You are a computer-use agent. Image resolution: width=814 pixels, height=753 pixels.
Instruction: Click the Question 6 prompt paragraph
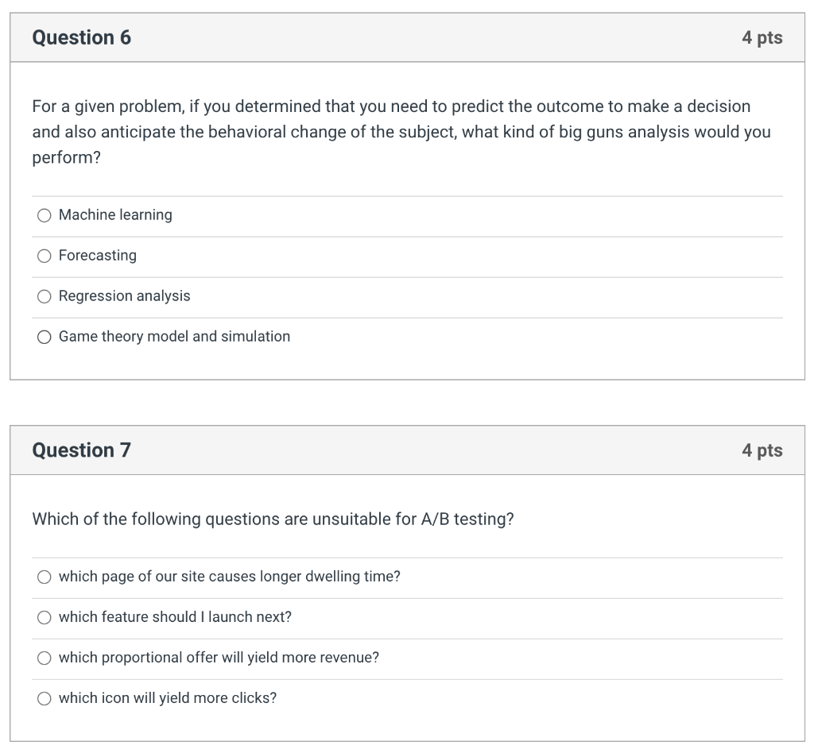tap(401, 132)
